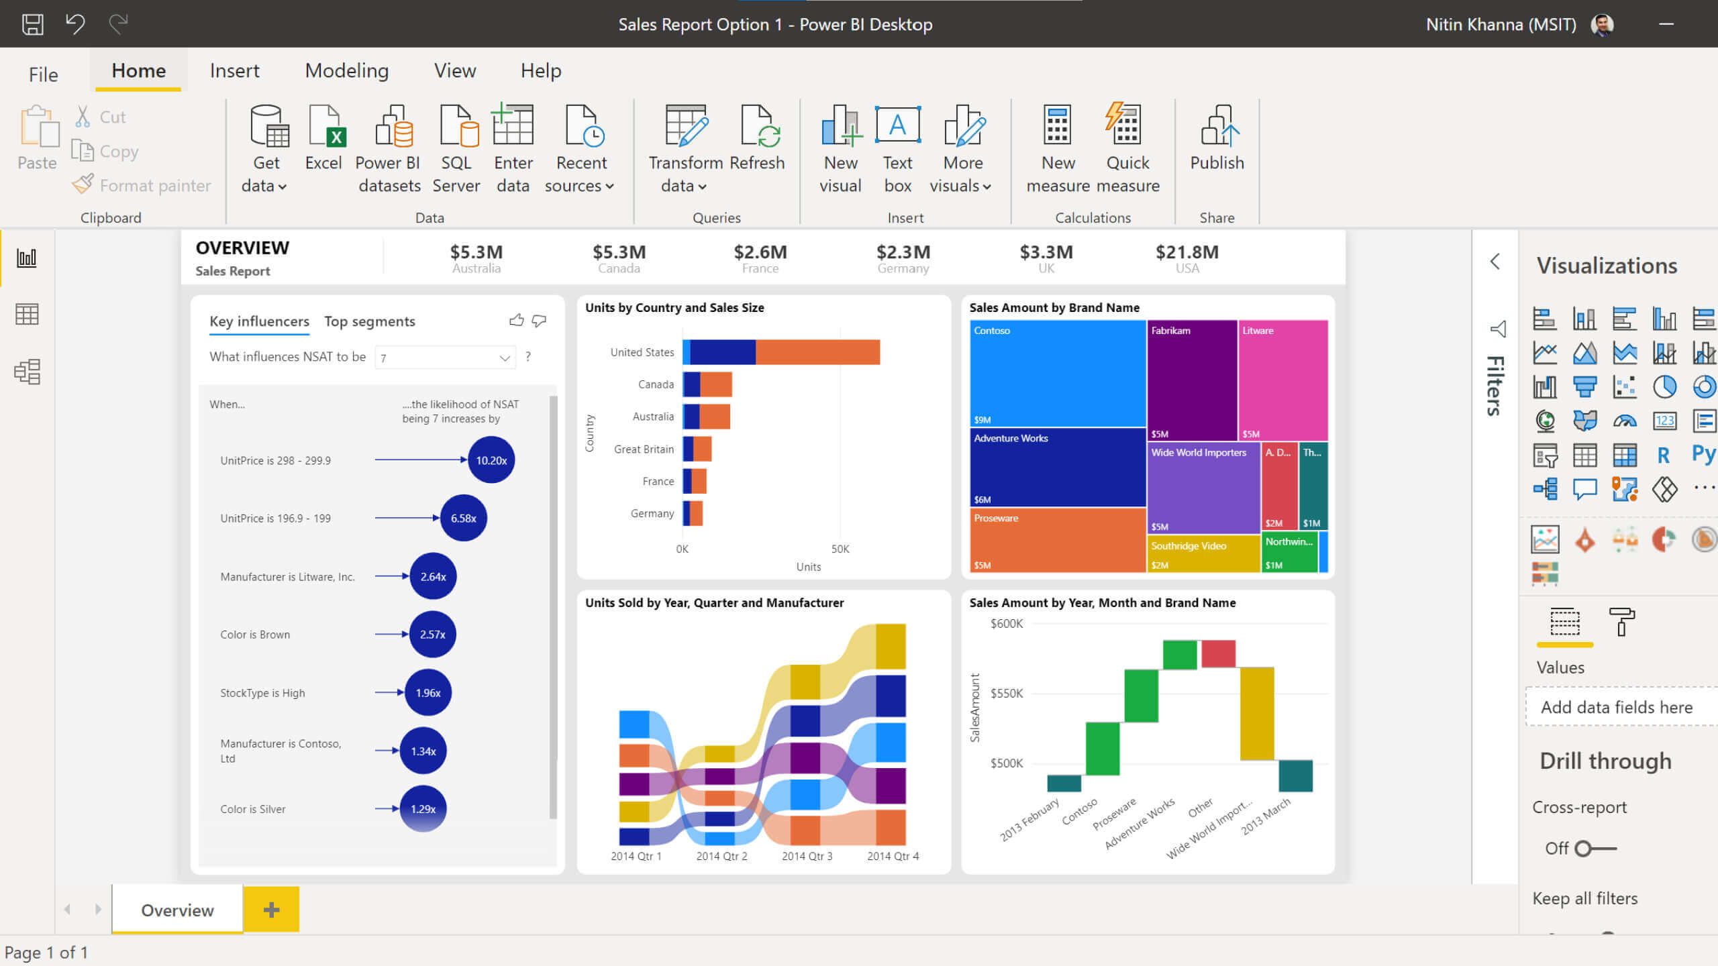Click the Overview page tab

(177, 910)
